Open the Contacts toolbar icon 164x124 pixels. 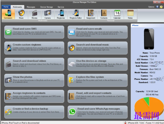click(x=104, y=14)
